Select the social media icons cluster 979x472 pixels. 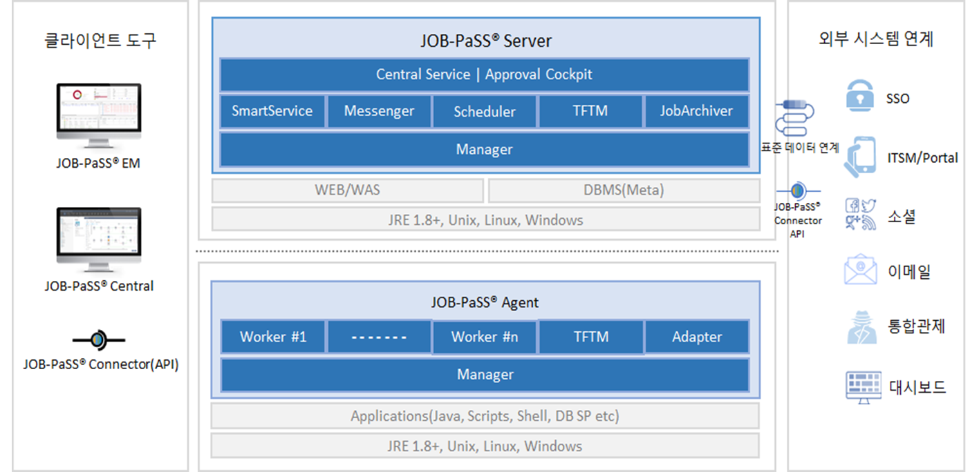click(x=861, y=214)
